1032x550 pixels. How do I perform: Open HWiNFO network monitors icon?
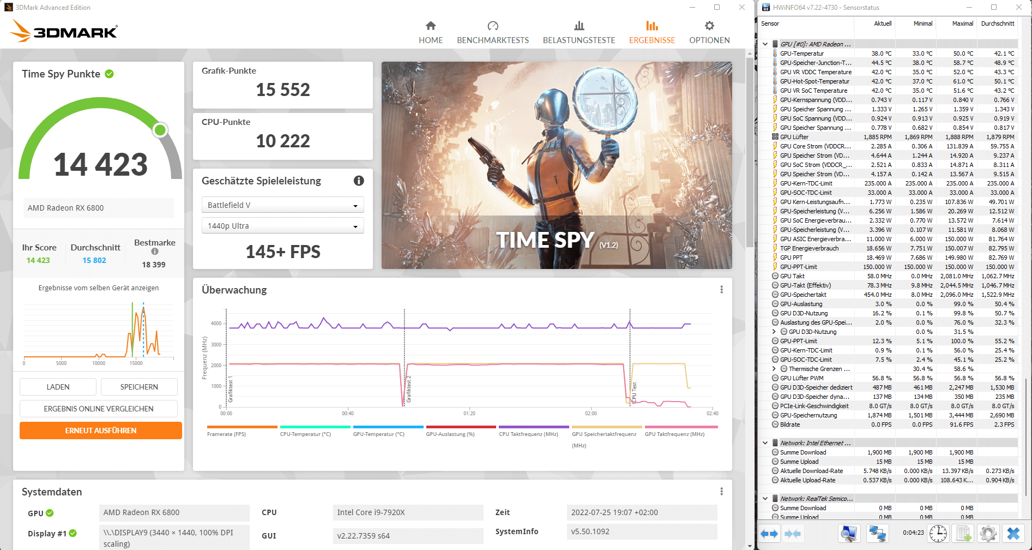click(x=877, y=534)
